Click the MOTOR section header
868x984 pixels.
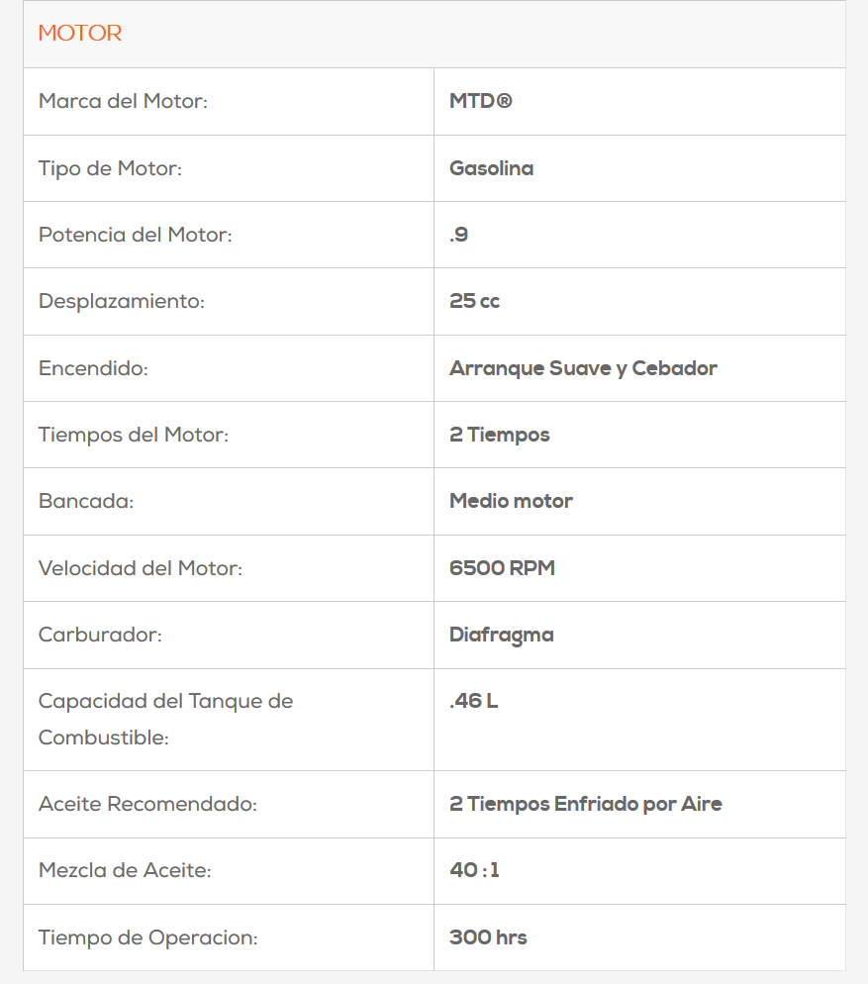[80, 34]
